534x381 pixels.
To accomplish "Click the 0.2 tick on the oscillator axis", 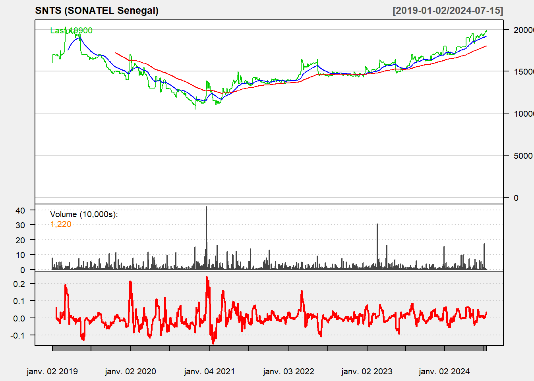I will (19, 284).
